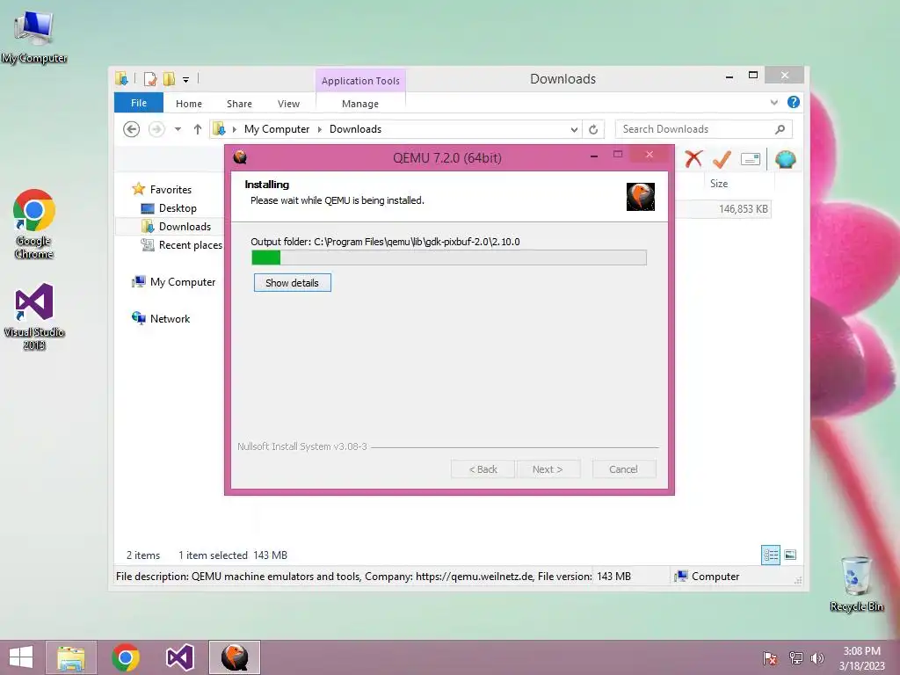The image size is (900, 675).
Task: Expand the breadcrumb arrow after My Computer
Action: pos(320,129)
